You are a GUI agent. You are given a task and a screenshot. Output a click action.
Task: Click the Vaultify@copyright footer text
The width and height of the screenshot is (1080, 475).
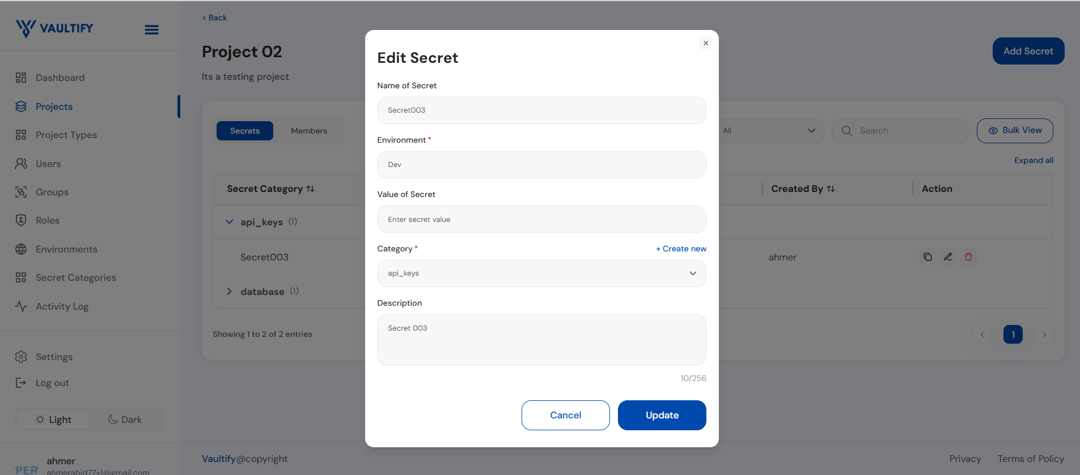(x=245, y=459)
